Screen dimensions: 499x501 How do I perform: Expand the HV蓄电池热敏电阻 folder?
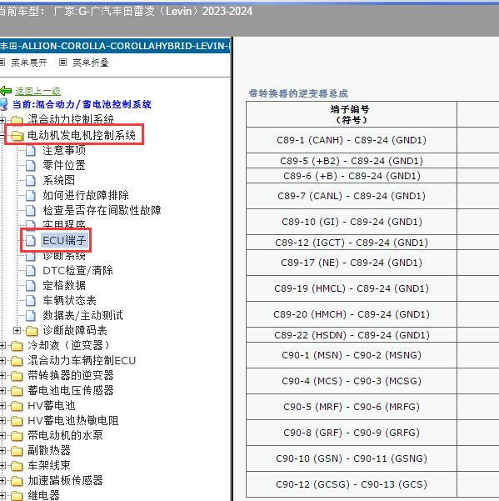point(2,420)
